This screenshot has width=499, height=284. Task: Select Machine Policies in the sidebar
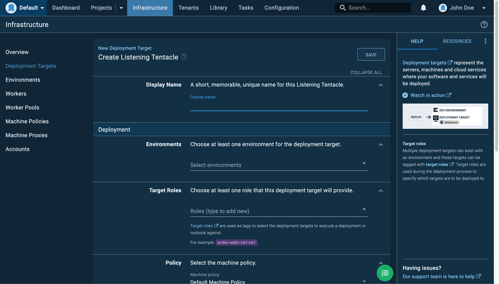click(27, 121)
